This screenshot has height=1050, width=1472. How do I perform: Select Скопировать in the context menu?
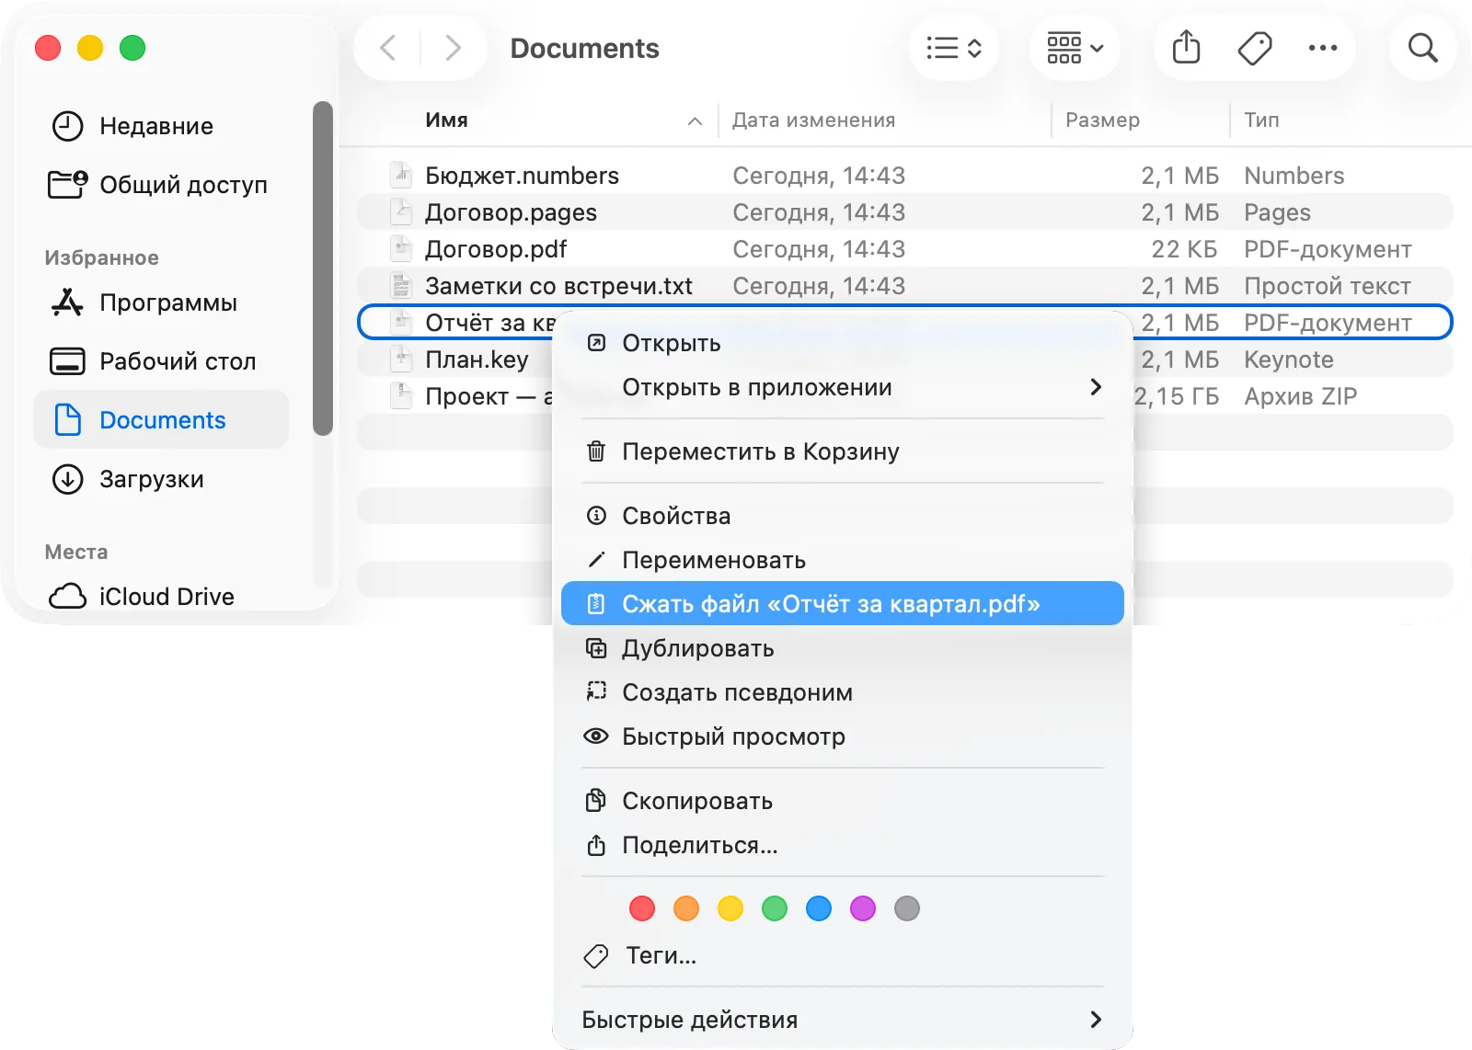[x=843, y=801]
